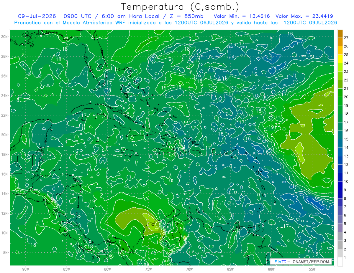The image size is (354, 273).
Task: Click the title "Temperatura (C,somb.)"
Action: click(180, 7)
